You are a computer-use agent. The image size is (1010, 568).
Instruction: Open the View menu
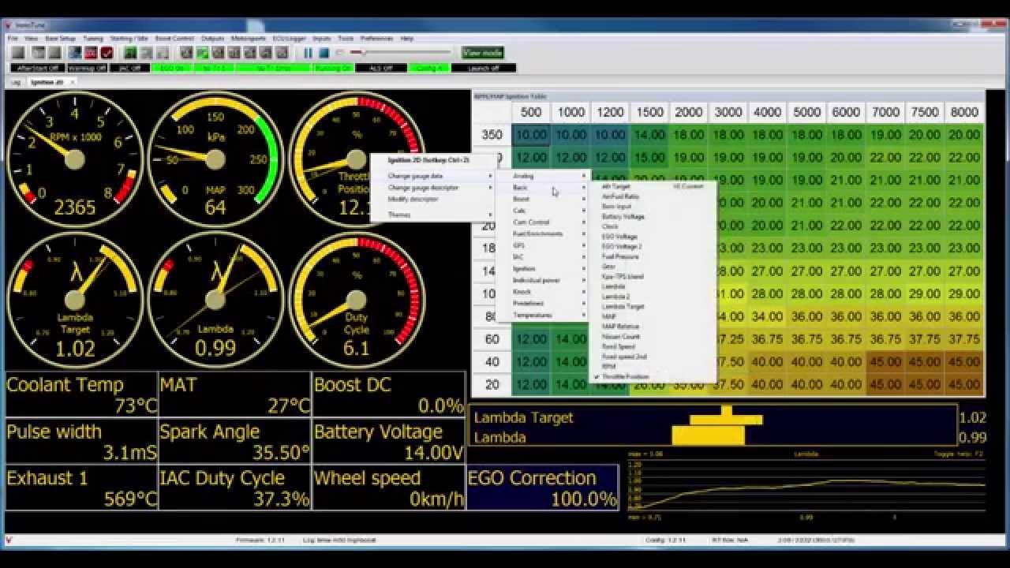tap(31, 38)
